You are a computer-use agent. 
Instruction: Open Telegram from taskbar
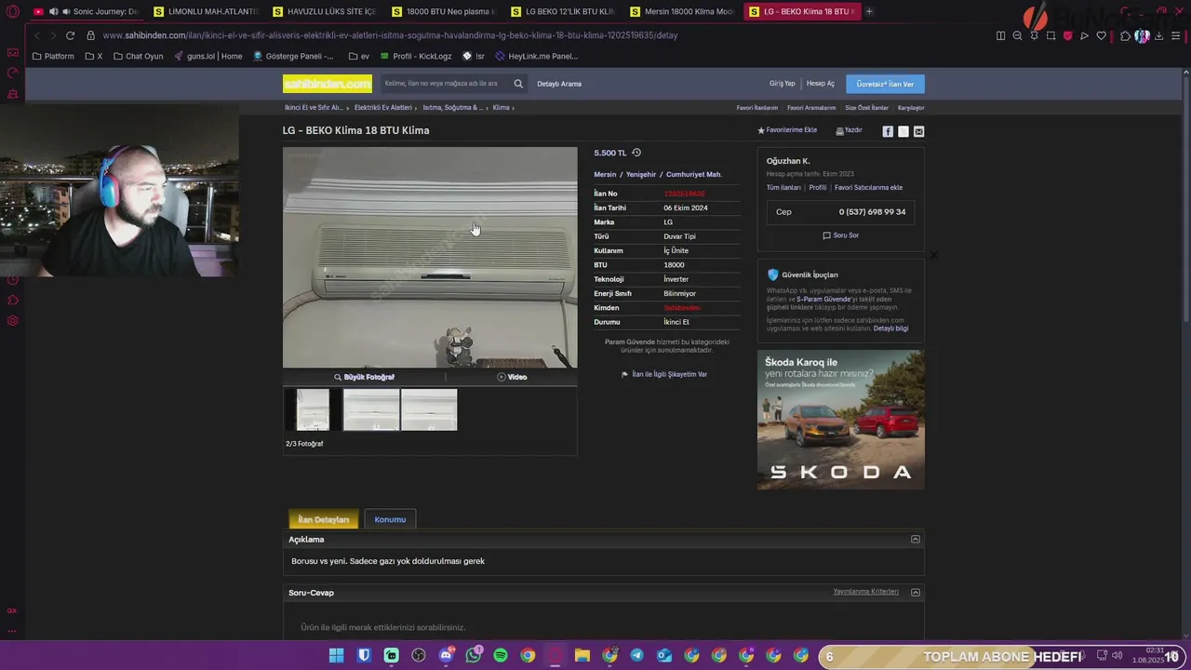pyautogui.click(x=636, y=655)
